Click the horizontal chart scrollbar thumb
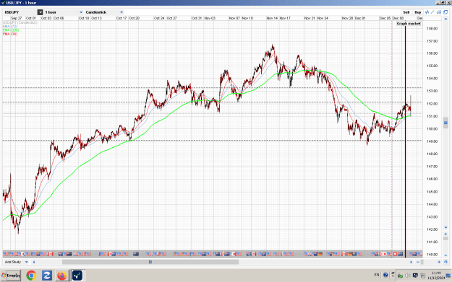452x282 pixels. (x=150, y=262)
